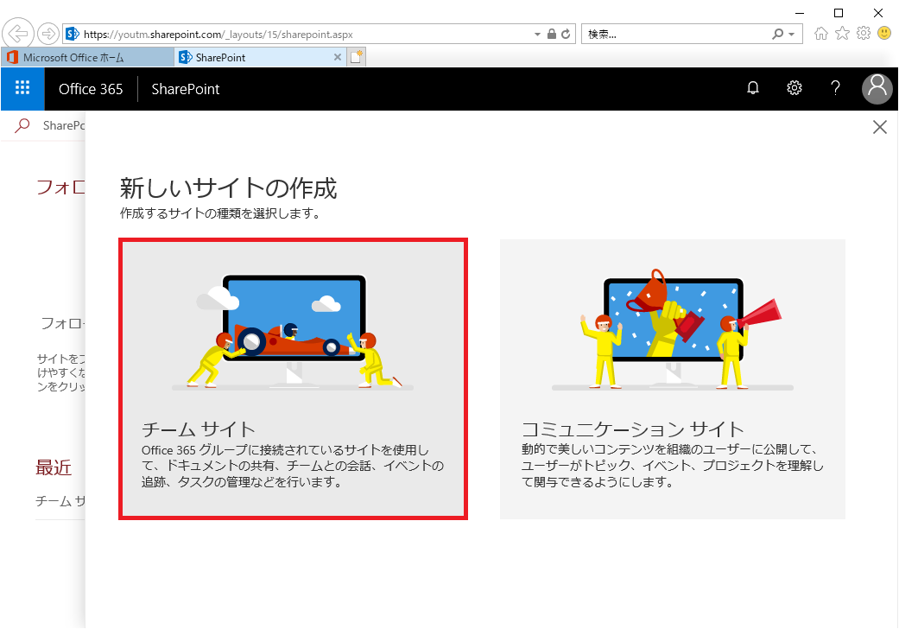Close the SharePoint browser tab
The image size is (899, 629).
[337, 57]
